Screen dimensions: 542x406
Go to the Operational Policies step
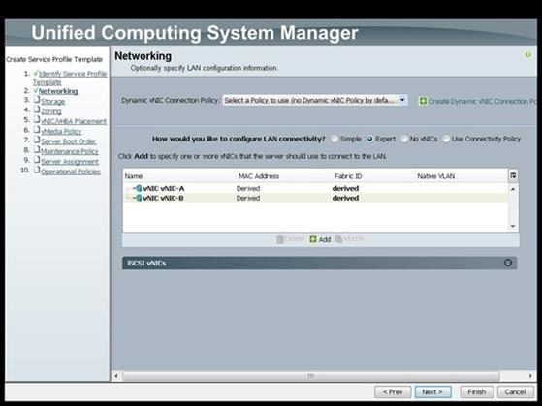(71, 172)
